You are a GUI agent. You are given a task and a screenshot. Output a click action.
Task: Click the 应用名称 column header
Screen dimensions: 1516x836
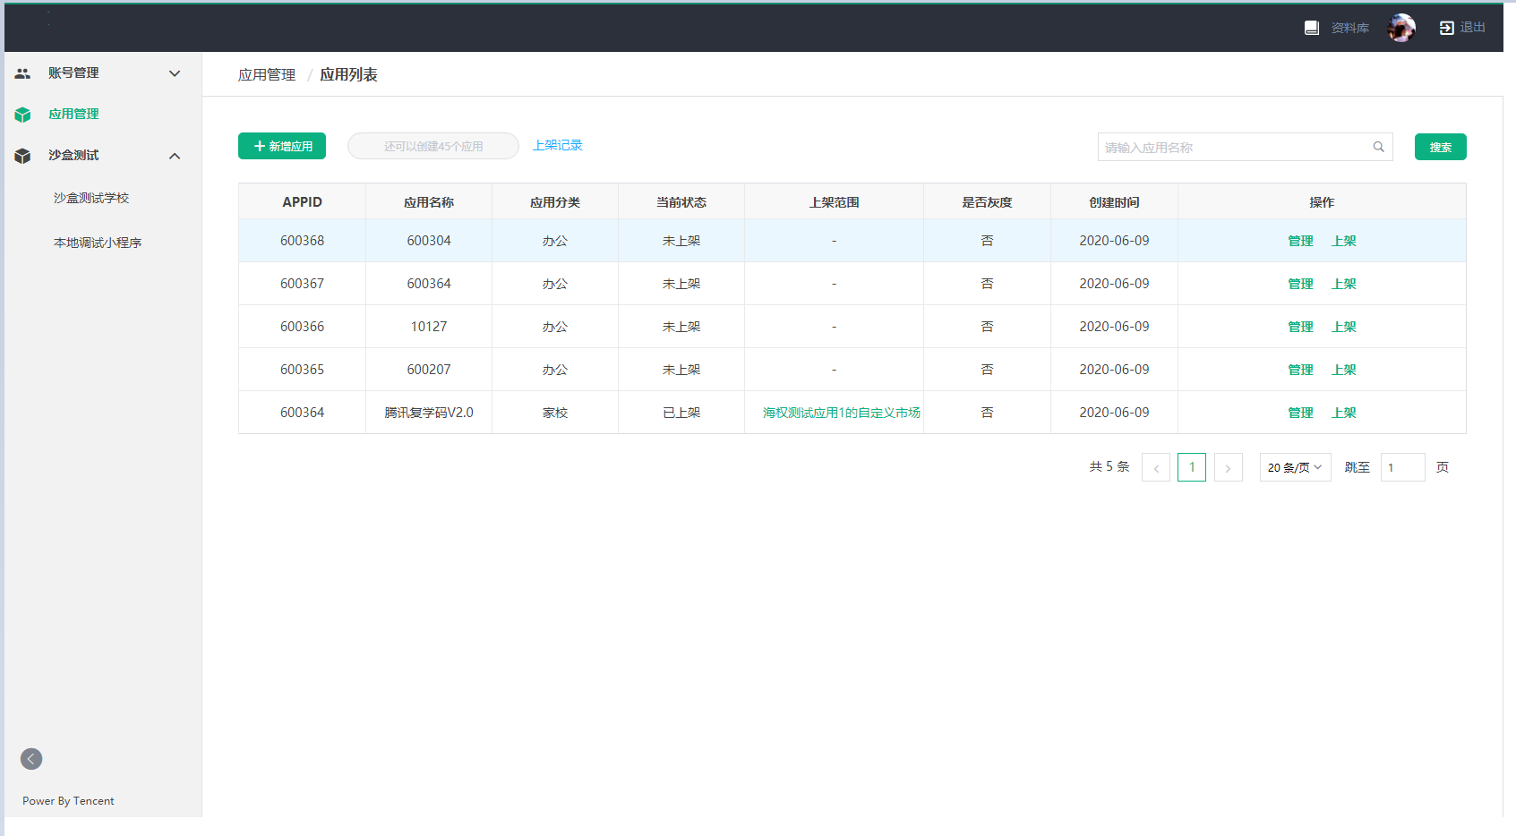429,202
